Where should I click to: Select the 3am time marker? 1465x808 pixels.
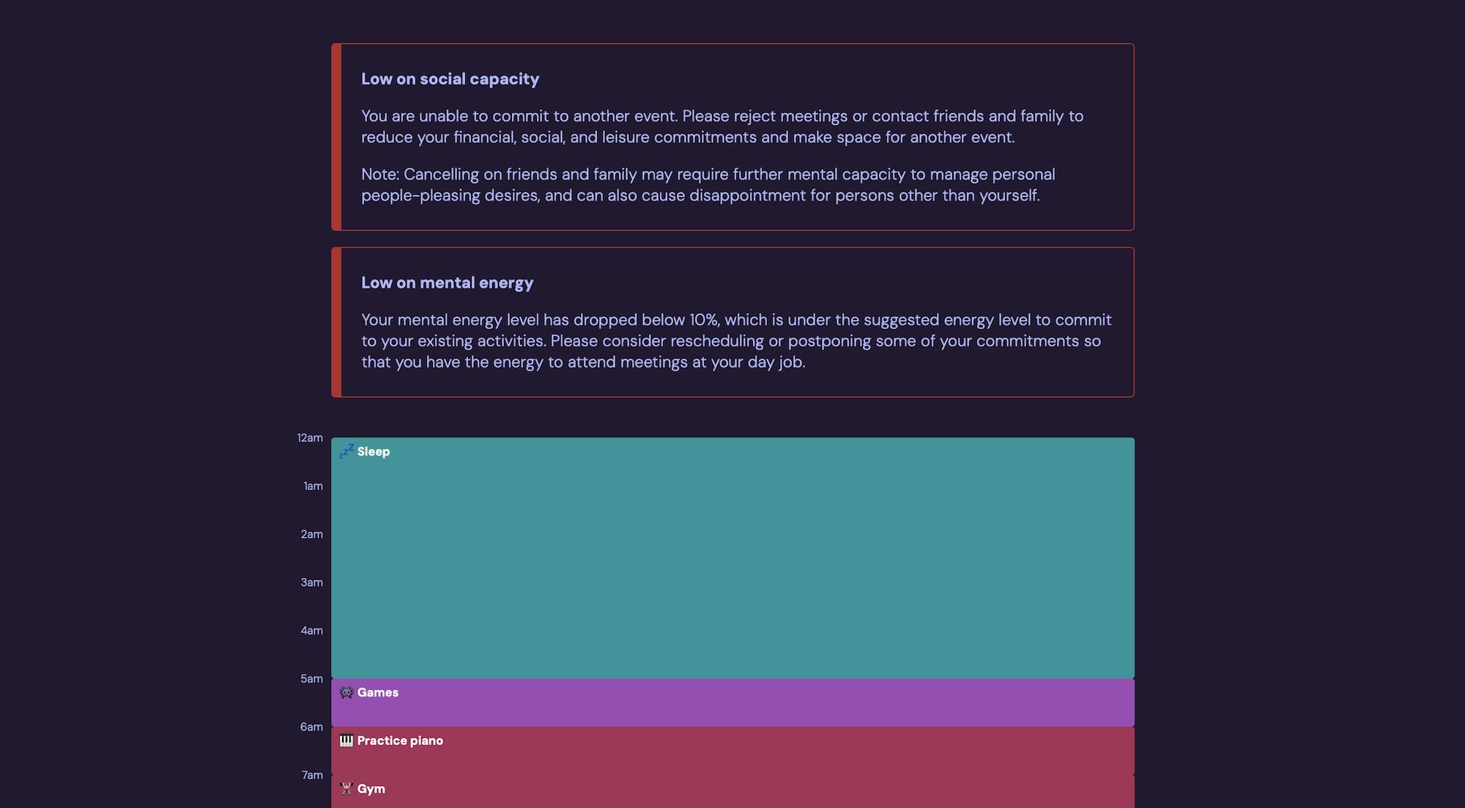[x=312, y=582]
